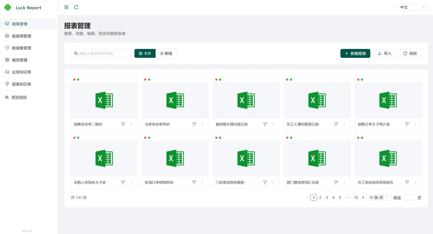Switch to 卡片 card view
The image size is (433, 234).
click(145, 53)
